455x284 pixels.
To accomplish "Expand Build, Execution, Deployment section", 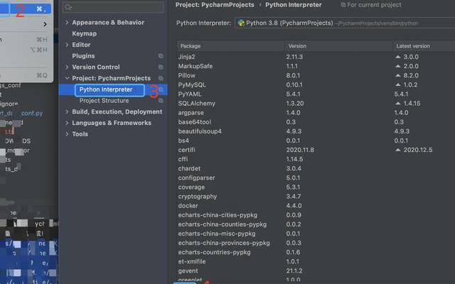I will pos(67,111).
